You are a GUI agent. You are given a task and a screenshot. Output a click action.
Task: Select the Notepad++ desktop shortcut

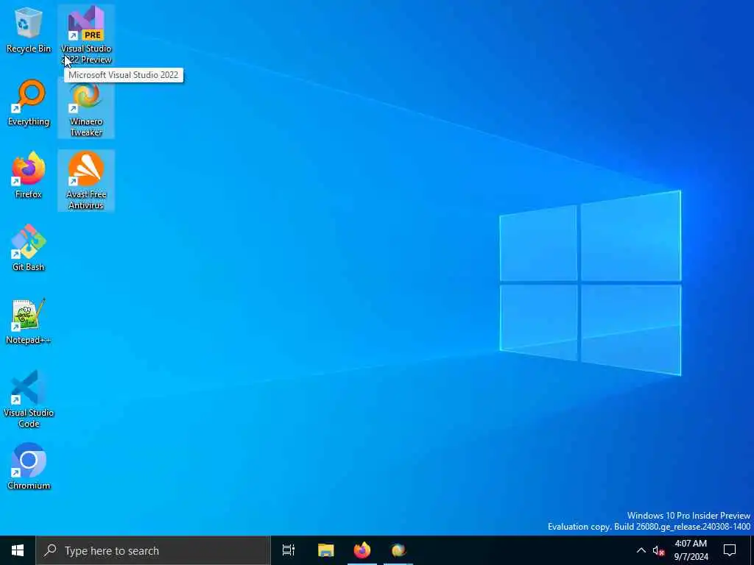pos(29,321)
